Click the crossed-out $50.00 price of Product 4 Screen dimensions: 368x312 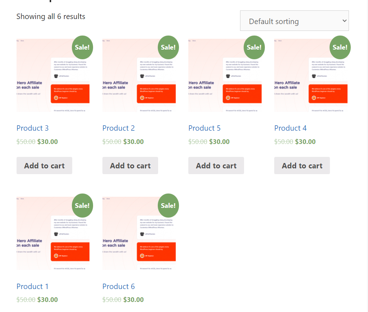[x=284, y=141]
